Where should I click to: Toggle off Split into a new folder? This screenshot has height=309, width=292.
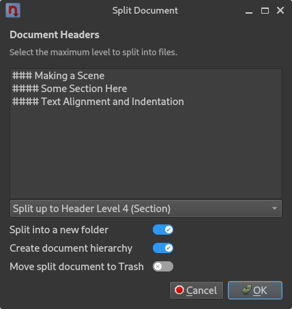pyautogui.click(x=163, y=230)
